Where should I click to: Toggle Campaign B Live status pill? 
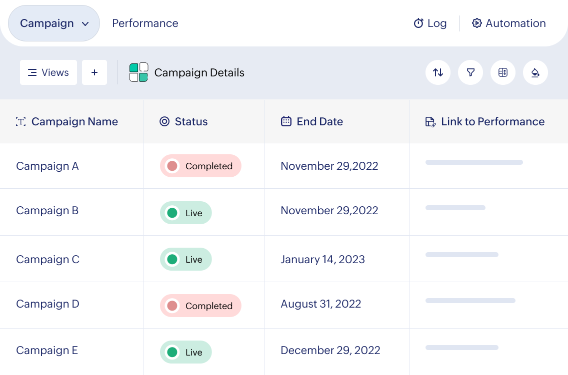pos(186,213)
